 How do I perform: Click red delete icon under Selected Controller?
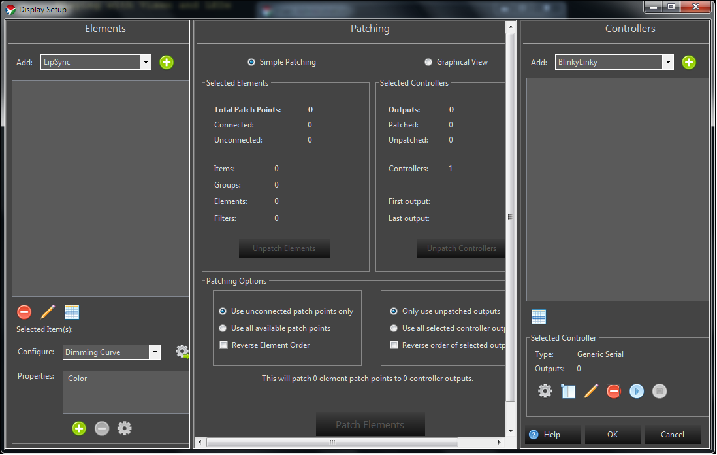click(613, 391)
